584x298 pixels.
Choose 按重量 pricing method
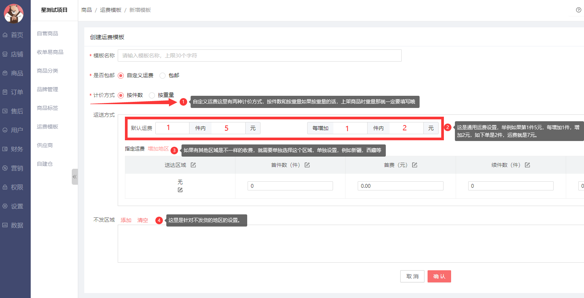pyautogui.click(x=152, y=95)
